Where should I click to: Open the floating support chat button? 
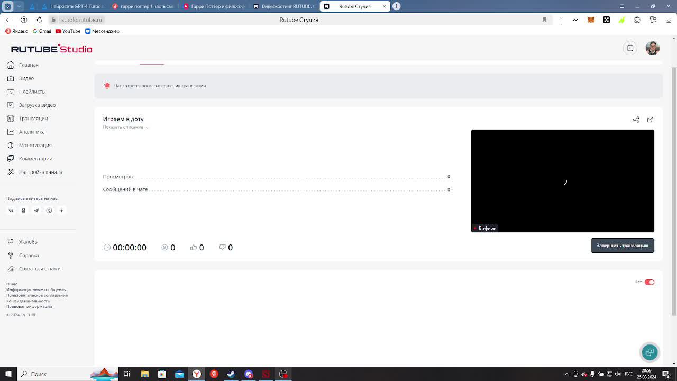(649, 352)
